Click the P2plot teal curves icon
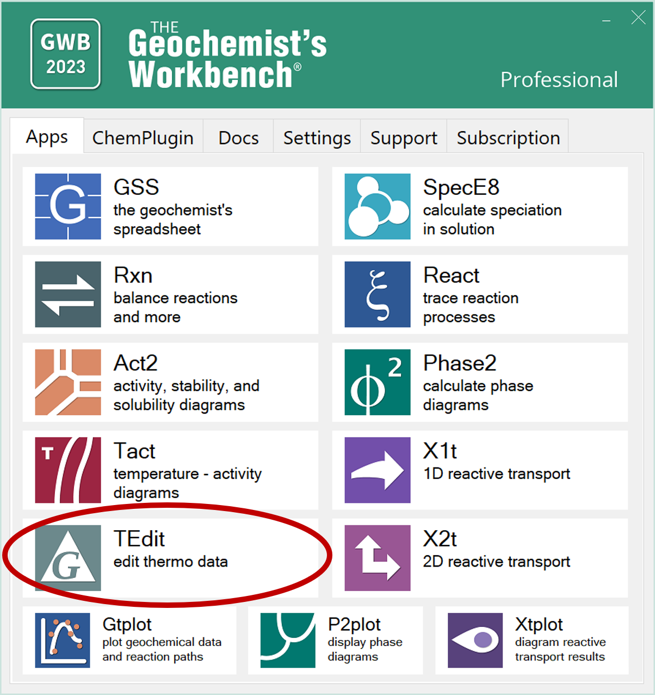 [x=288, y=641]
